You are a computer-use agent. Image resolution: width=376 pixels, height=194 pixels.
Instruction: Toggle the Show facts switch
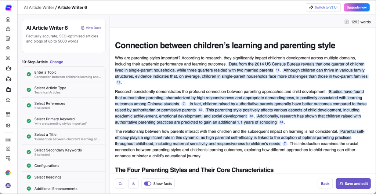(x=148, y=184)
